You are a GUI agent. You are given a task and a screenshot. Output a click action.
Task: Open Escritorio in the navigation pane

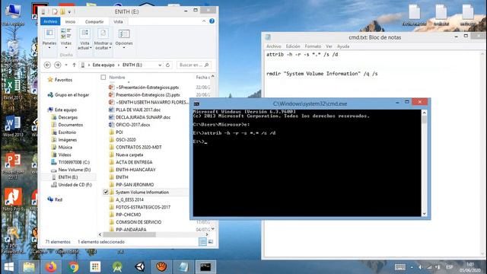pyautogui.click(x=67, y=132)
